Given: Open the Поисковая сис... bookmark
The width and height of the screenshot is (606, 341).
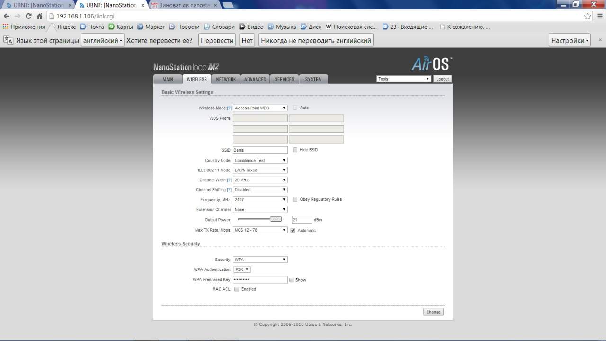Looking at the screenshot, I should point(352,27).
